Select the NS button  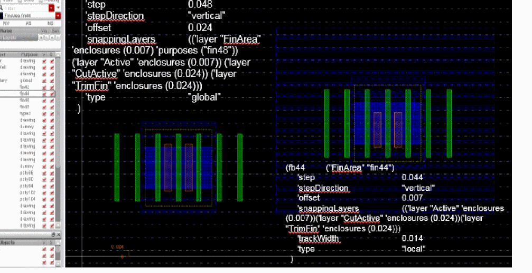coord(50,23)
